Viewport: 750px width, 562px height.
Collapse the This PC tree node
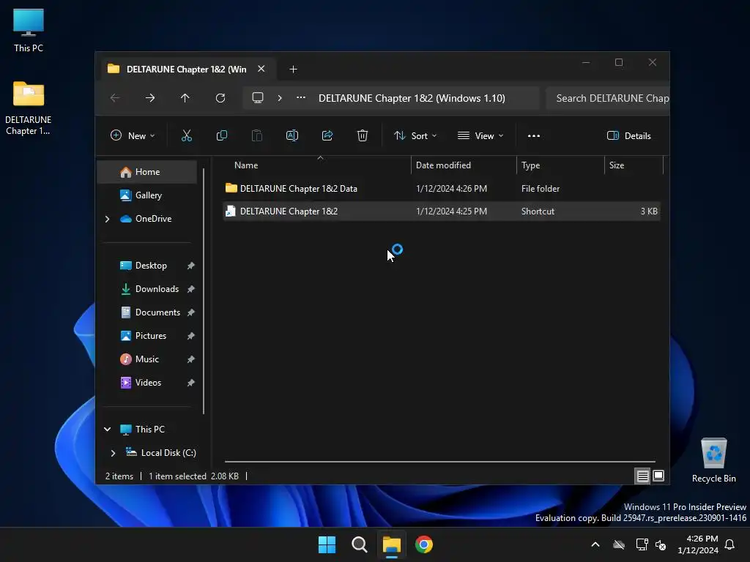107,429
